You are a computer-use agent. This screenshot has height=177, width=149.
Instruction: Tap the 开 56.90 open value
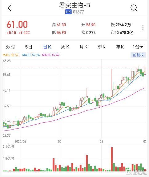click(88, 25)
